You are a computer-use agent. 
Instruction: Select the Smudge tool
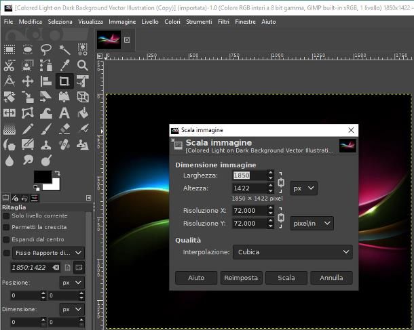[28, 161]
